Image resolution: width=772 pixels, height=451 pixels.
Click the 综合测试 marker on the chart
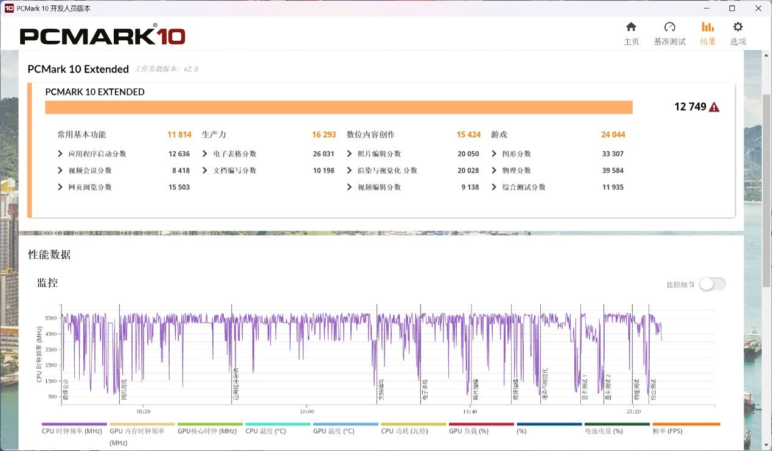pyautogui.click(x=653, y=390)
